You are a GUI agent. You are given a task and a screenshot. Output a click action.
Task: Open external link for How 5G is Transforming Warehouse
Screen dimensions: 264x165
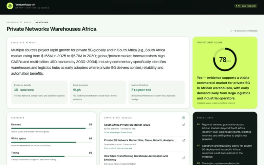click(x=183, y=158)
